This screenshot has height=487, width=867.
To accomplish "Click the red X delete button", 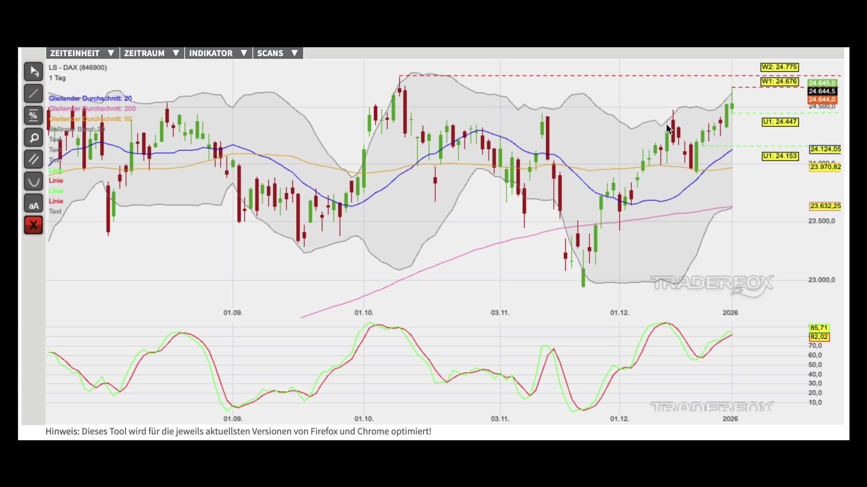I will 33,225.
